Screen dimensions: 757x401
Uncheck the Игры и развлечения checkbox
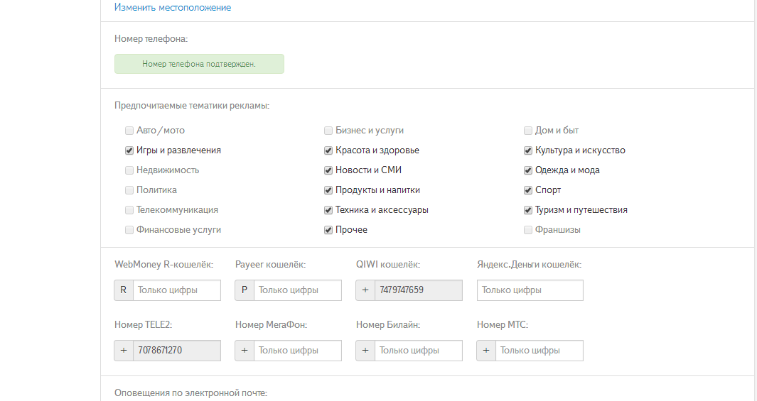click(x=129, y=150)
